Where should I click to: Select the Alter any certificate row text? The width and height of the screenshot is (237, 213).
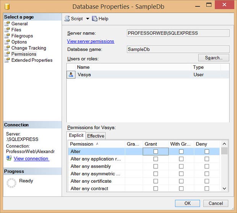click(x=91, y=181)
